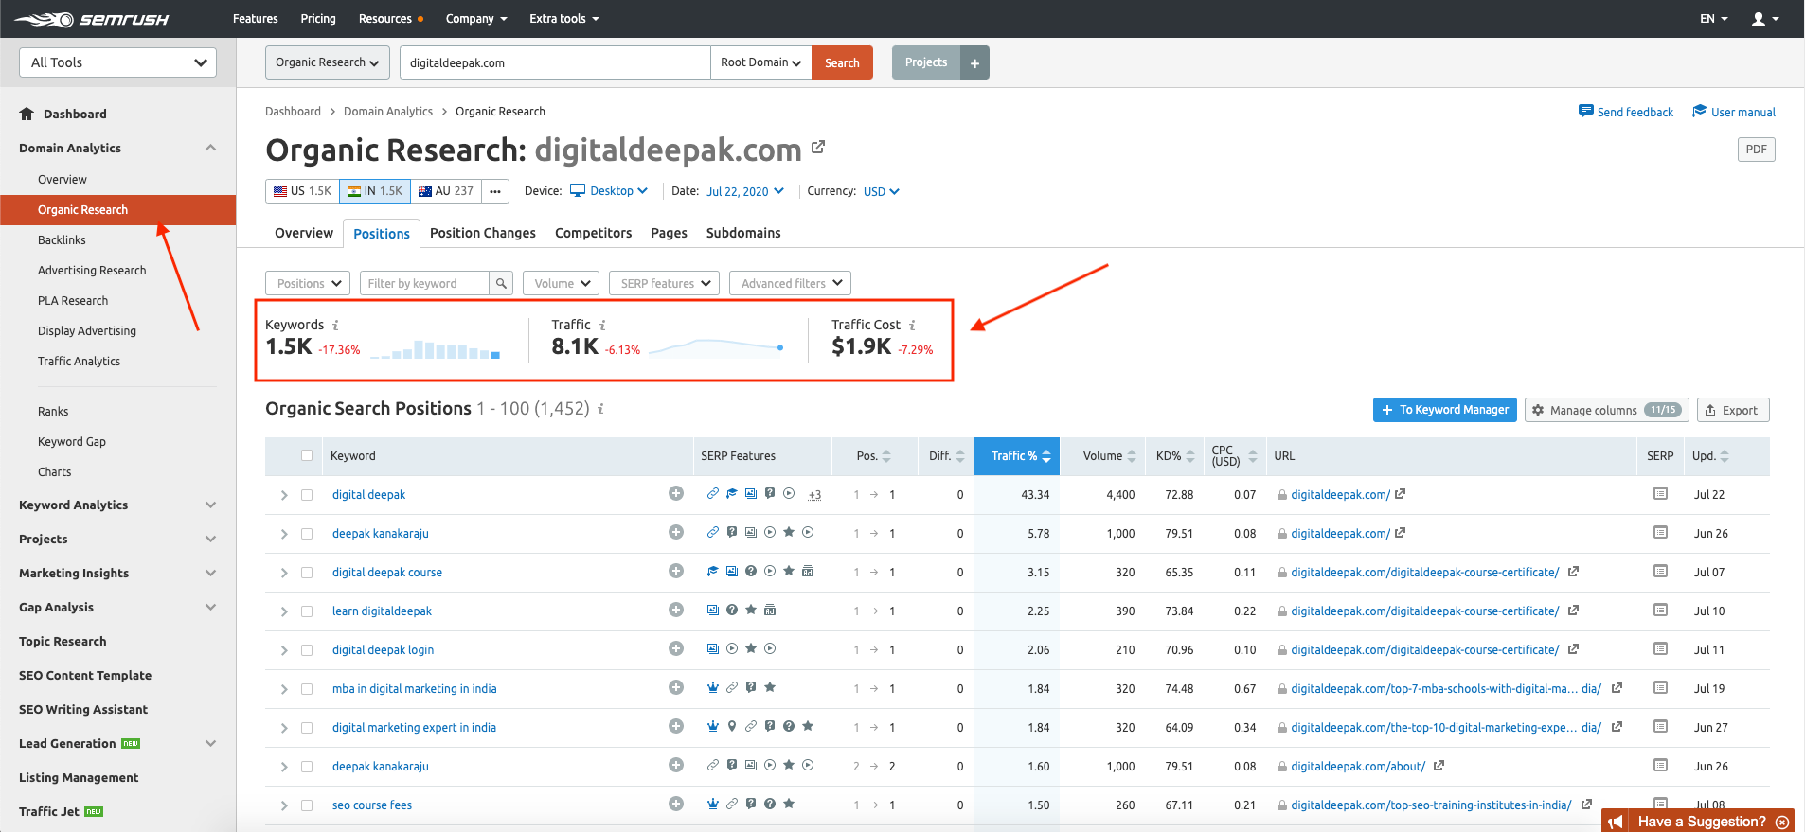The image size is (1805, 832).
Task: Click the domain search input field
Action: click(x=555, y=62)
